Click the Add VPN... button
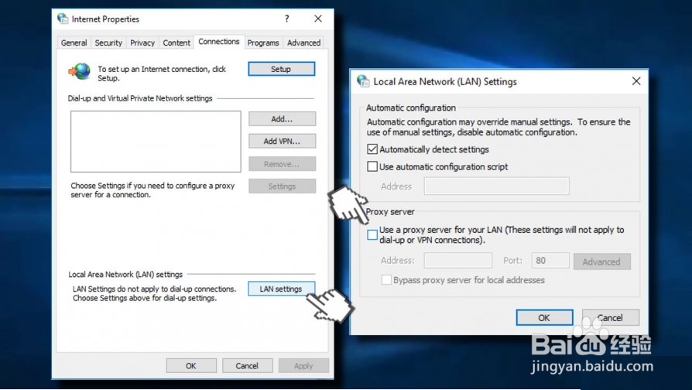This screenshot has height=390, width=692. point(282,141)
